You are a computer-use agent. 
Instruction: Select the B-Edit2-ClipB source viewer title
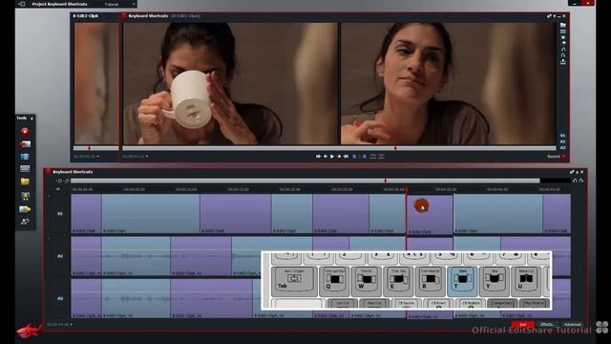[85, 16]
